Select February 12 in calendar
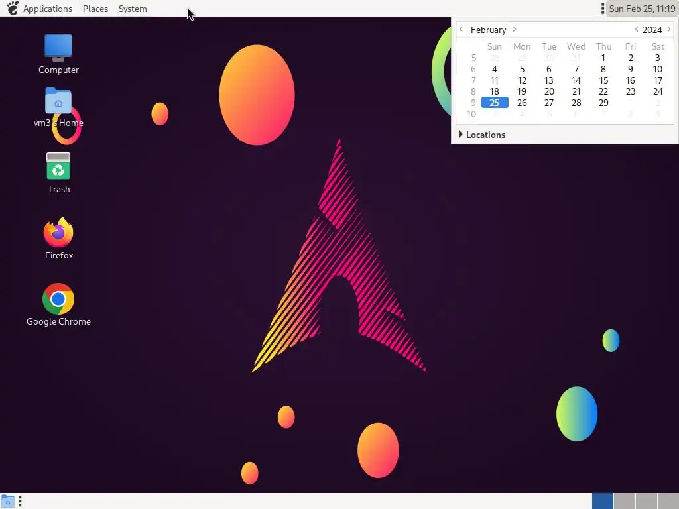This screenshot has width=679, height=509. tap(522, 80)
